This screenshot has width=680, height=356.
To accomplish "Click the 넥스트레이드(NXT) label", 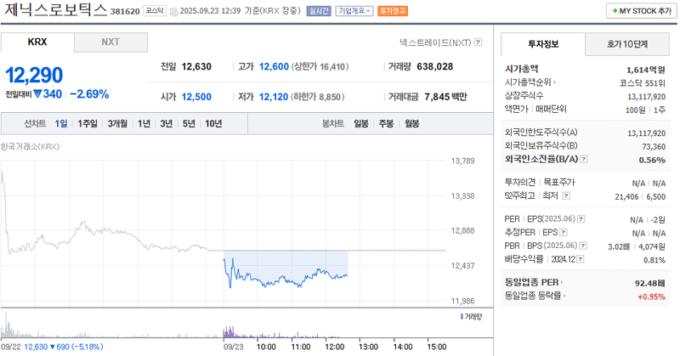I will point(435,42).
